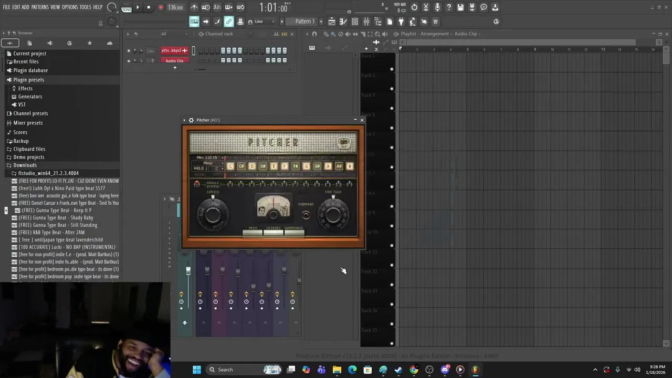
Task: Open the OPTIONS menu
Action: coord(70,7)
